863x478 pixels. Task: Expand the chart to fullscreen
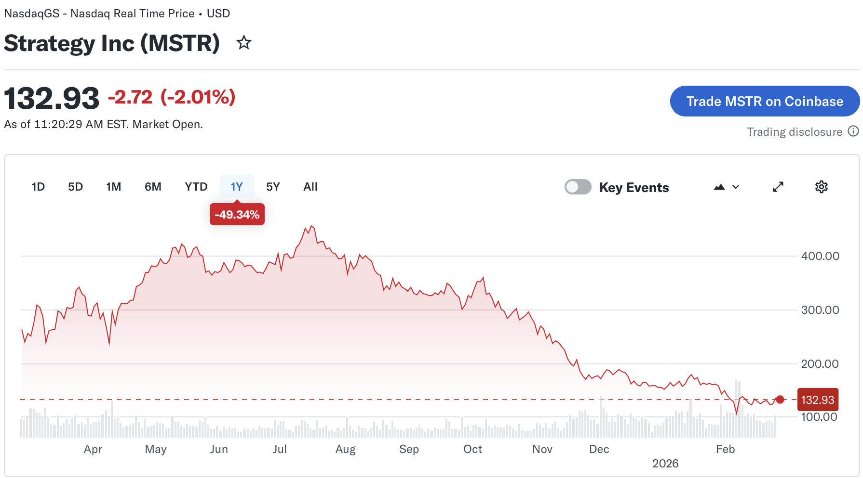(778, 187)
